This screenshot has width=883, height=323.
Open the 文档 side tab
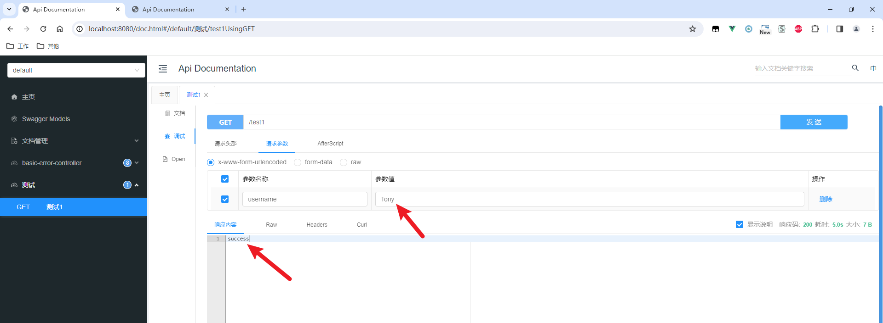[175, 113]
